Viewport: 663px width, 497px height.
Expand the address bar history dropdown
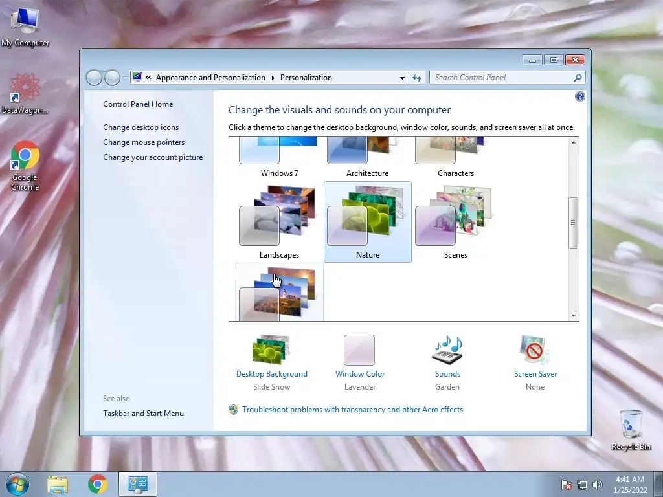(402, 78)
